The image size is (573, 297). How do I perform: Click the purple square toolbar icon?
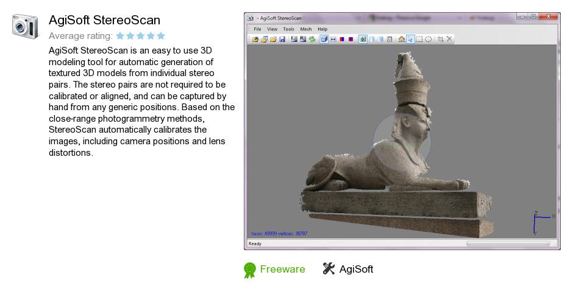(x=351, y=39)
